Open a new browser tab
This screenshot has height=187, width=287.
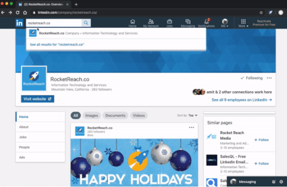point(76,5)
